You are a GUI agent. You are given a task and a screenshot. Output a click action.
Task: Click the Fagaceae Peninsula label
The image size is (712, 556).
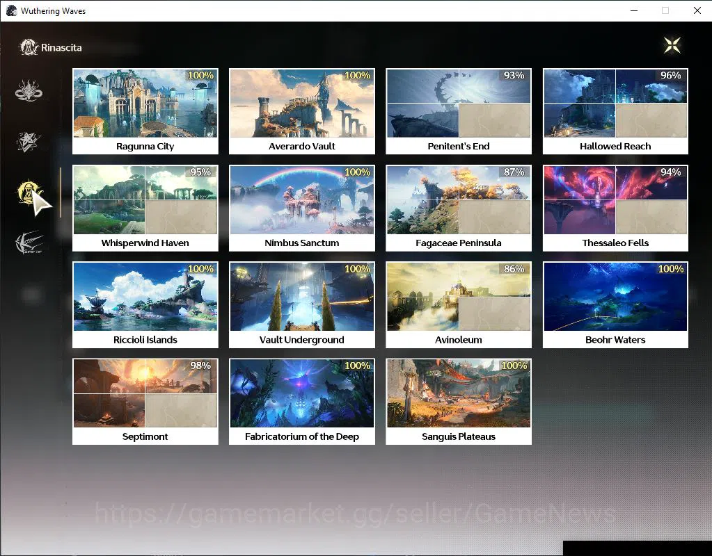[459, 243]
